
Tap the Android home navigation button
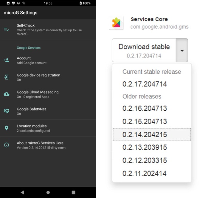(x=48, y=192)
